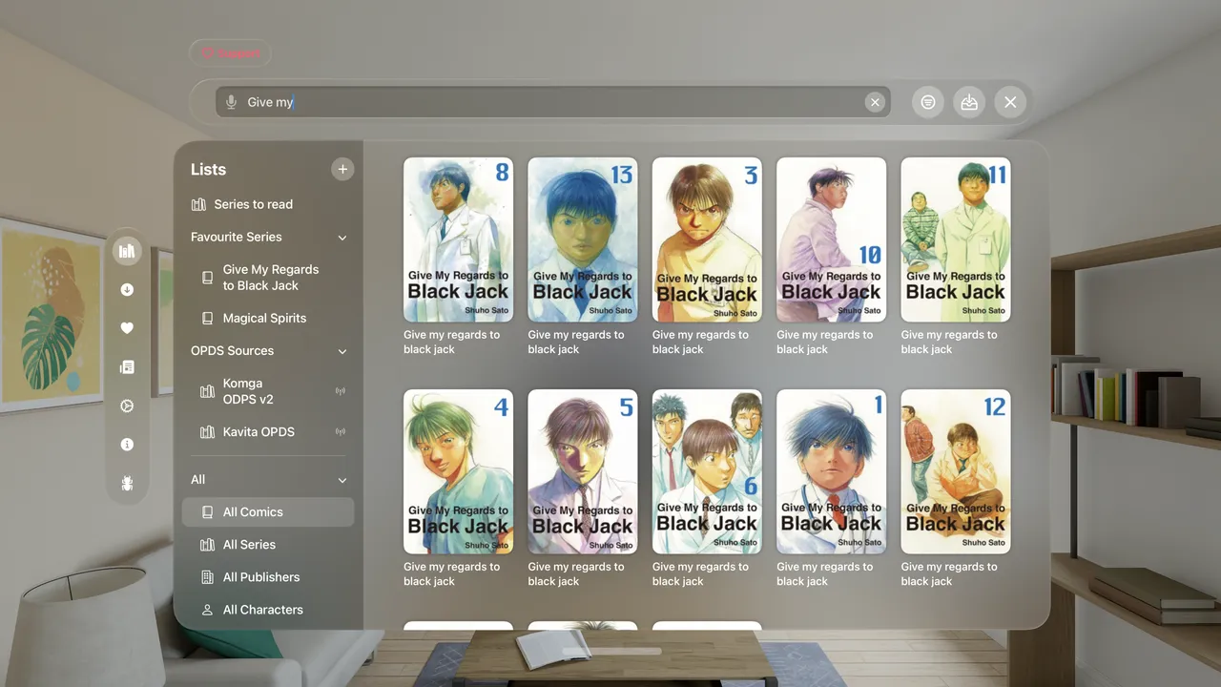The height and width of the screenshot is (687, 1221).
Task: Open the Downloads tab with arrow icon
Action: 127,290
